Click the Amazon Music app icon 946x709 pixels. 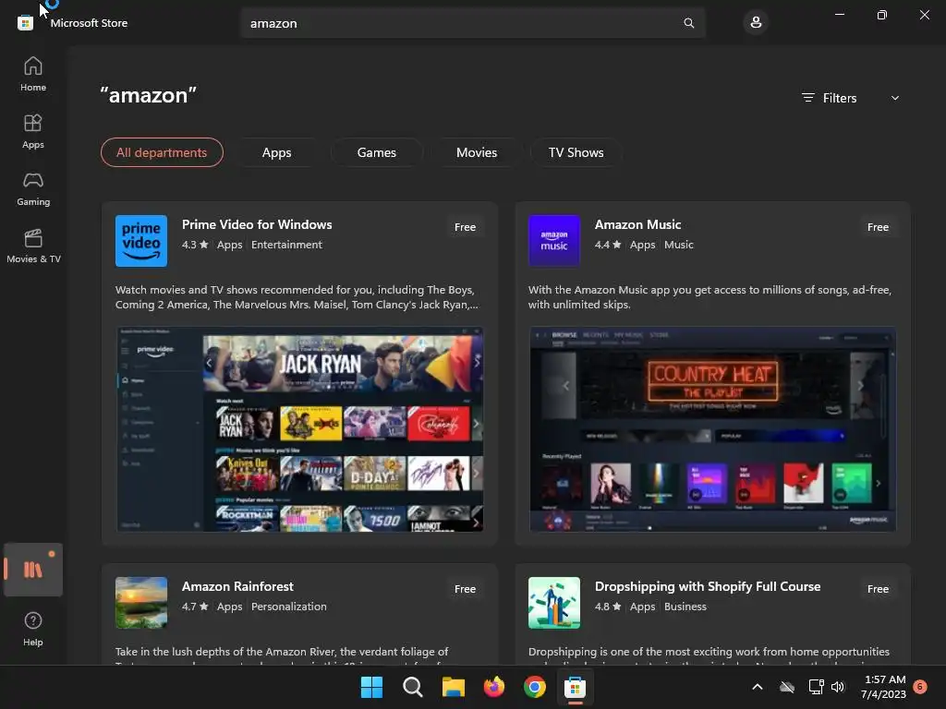click(x=554, y=241)
